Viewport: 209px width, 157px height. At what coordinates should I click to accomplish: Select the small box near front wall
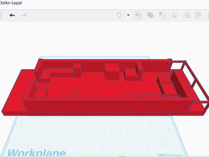pyautogui.click(x=74, y=94)
